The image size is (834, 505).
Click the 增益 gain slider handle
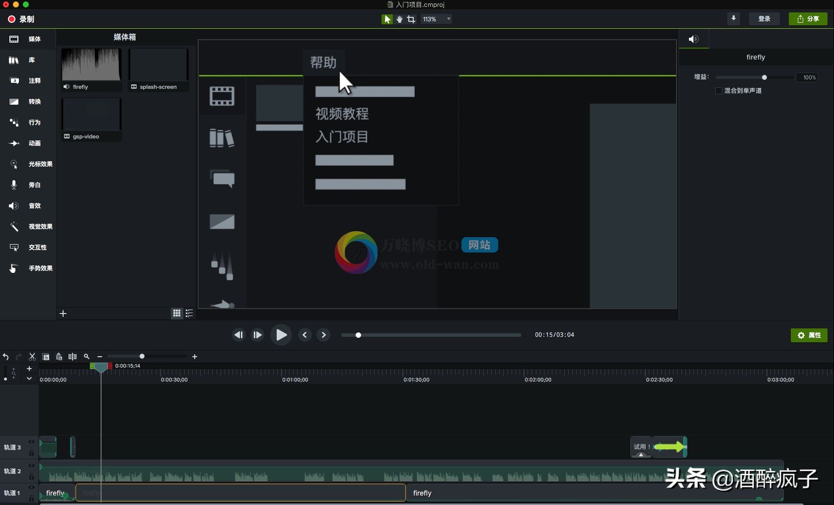(764, 77)
